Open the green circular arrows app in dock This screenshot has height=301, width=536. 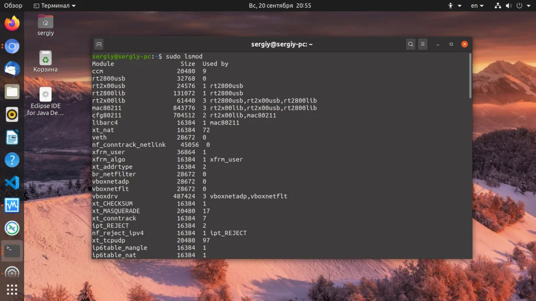click(x=12, y=228)
